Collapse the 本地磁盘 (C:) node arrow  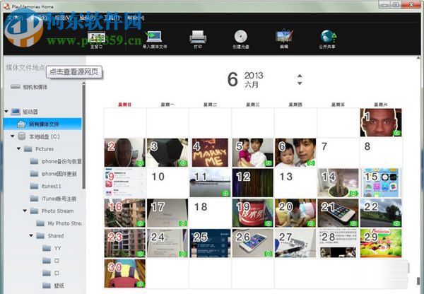[13, 136]
